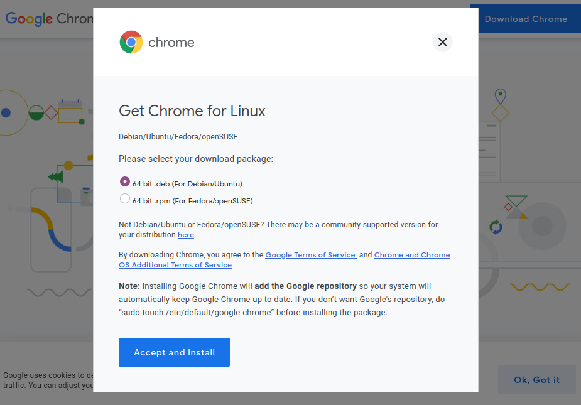This screenshot has height=405, width=581.
Task: Click the green half-filled circle icon
Action: tap(36, 113)
